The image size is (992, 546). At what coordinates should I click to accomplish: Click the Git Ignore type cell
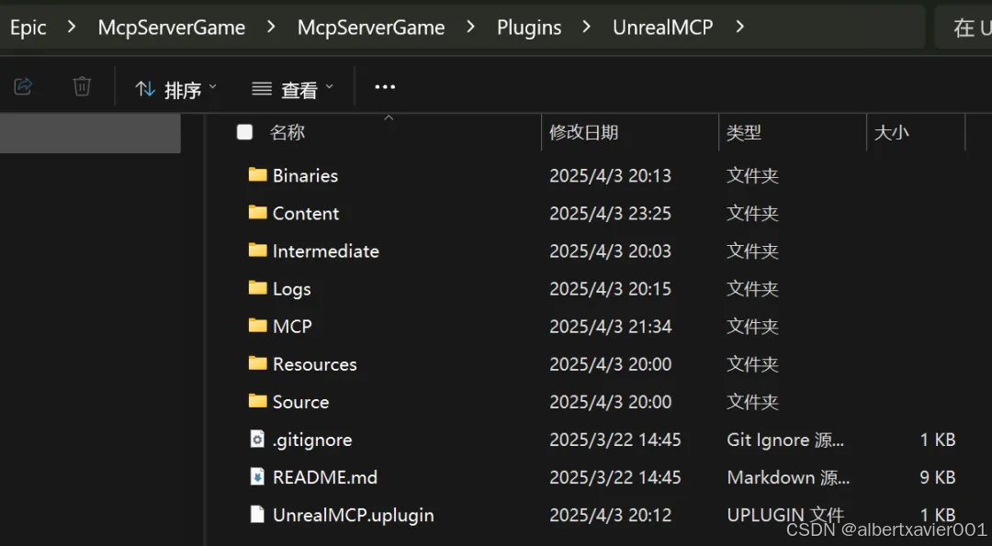785,440
